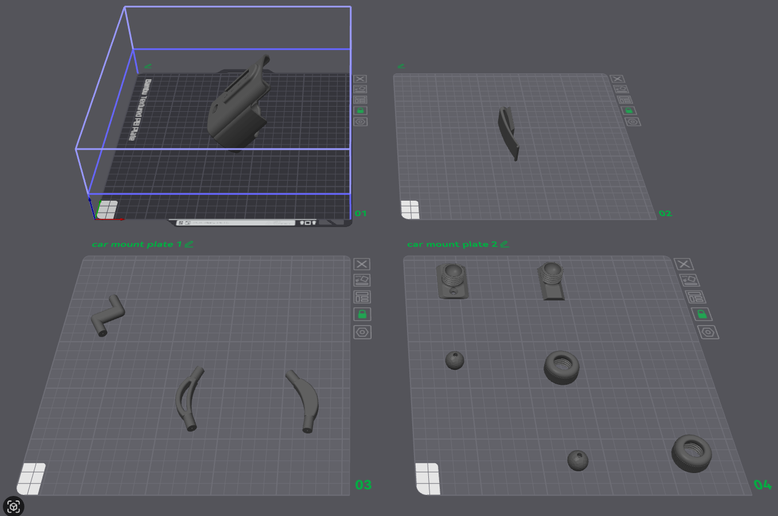Viewport: 778px width, 516px height.
Task: Auto-orient objects on plate 02
Action: coord(621,89)
